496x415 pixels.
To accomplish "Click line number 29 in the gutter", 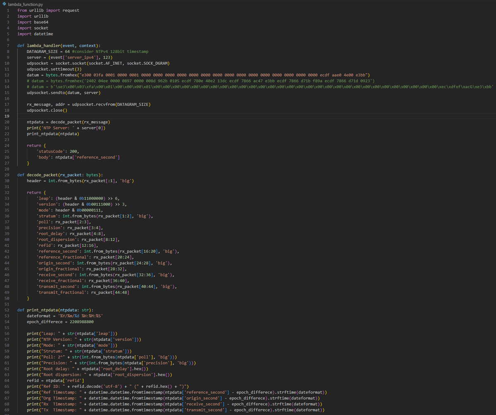I will tap(7, 175).
